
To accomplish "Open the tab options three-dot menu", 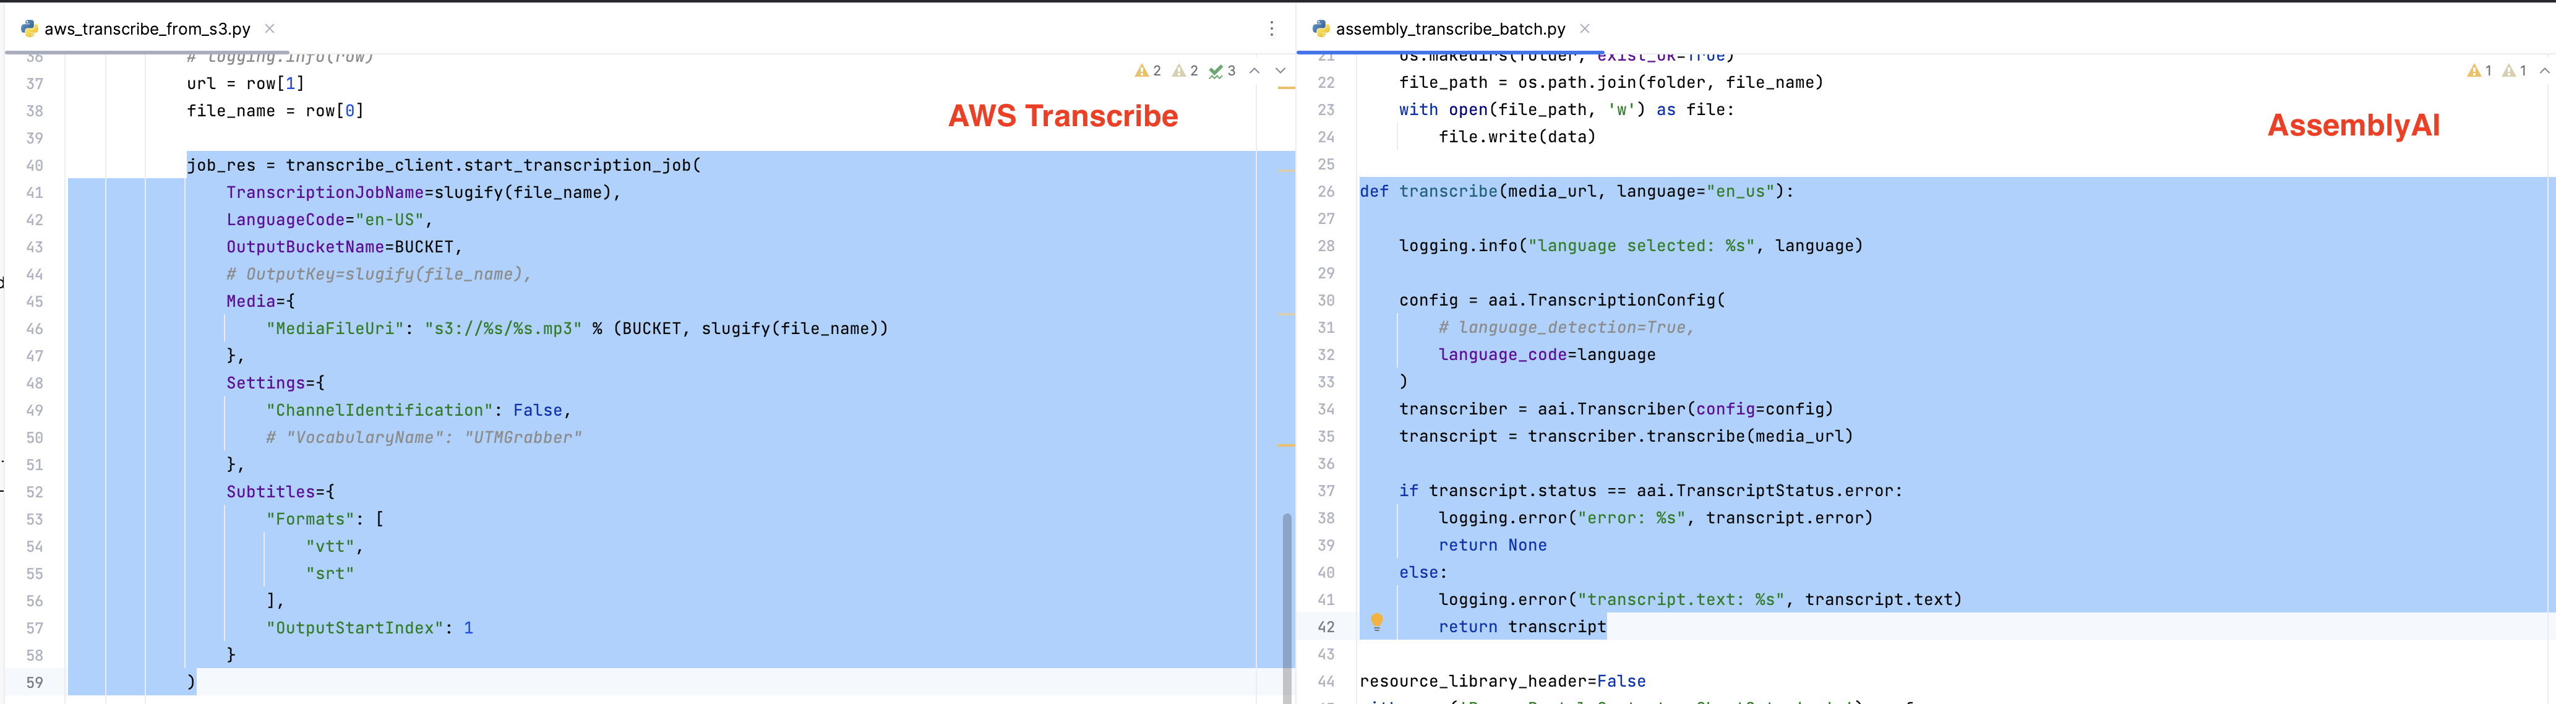I will [x=1271, y=29].
